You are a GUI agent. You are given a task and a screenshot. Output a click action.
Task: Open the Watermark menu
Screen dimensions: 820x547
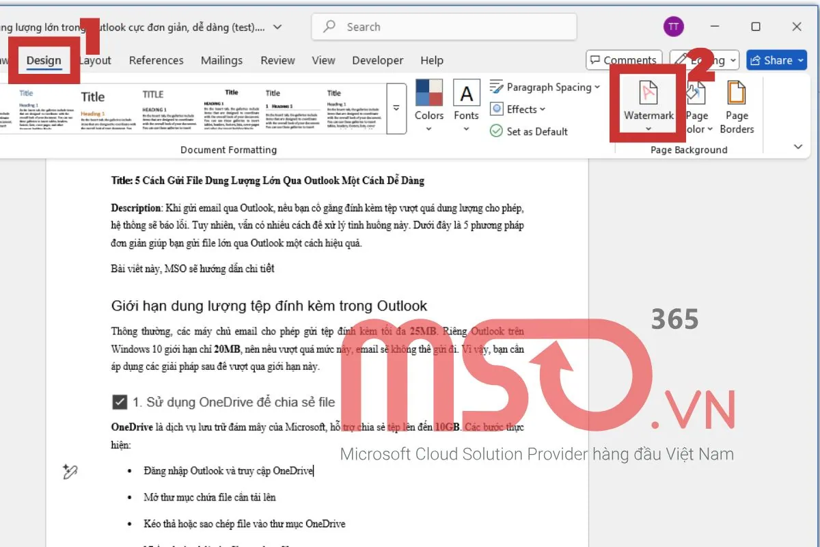(646, 109)
